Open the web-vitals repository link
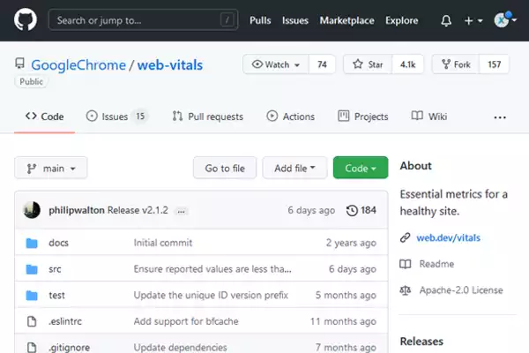This screenshot has height=353, width=529. click(x=170, y=64)
